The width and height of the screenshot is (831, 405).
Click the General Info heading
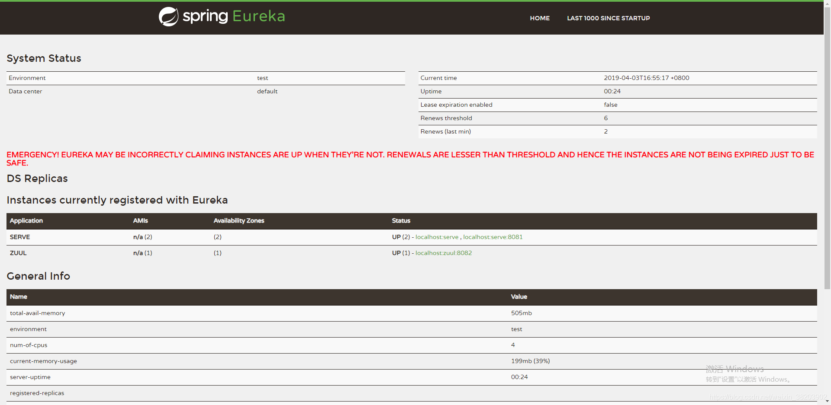click(38, 276)
